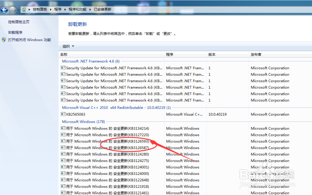
Task: Open the shield icon for Windows features
Action: coord(4,40)
